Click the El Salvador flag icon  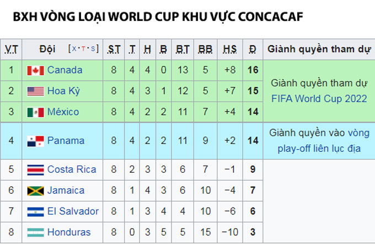click(35, 211)
